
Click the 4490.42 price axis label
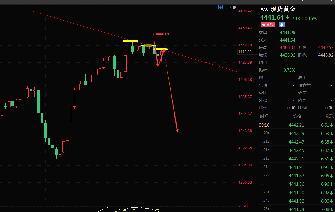(245, 11)
